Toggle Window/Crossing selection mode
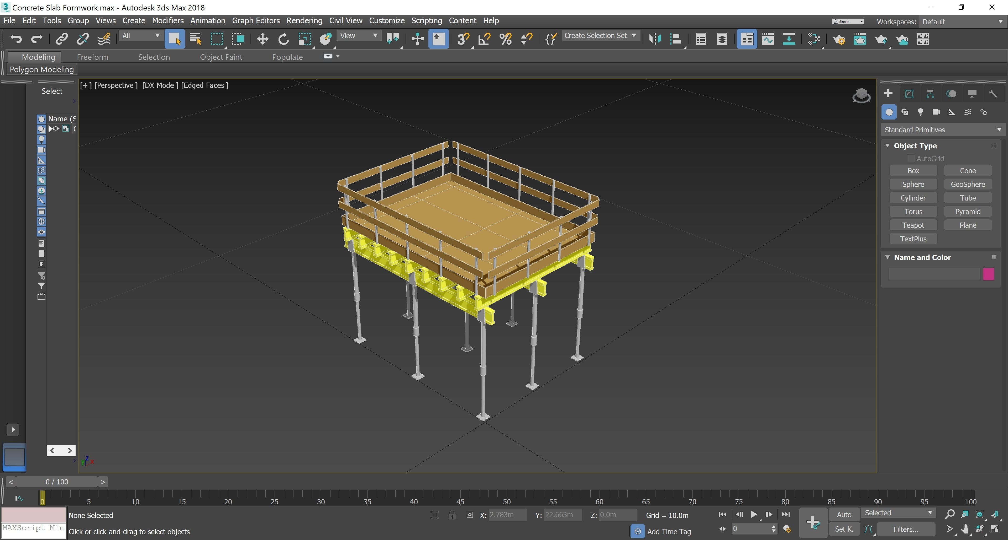Image resolution: width=1008 pixels, height=540 pixels. coord(238,39)
